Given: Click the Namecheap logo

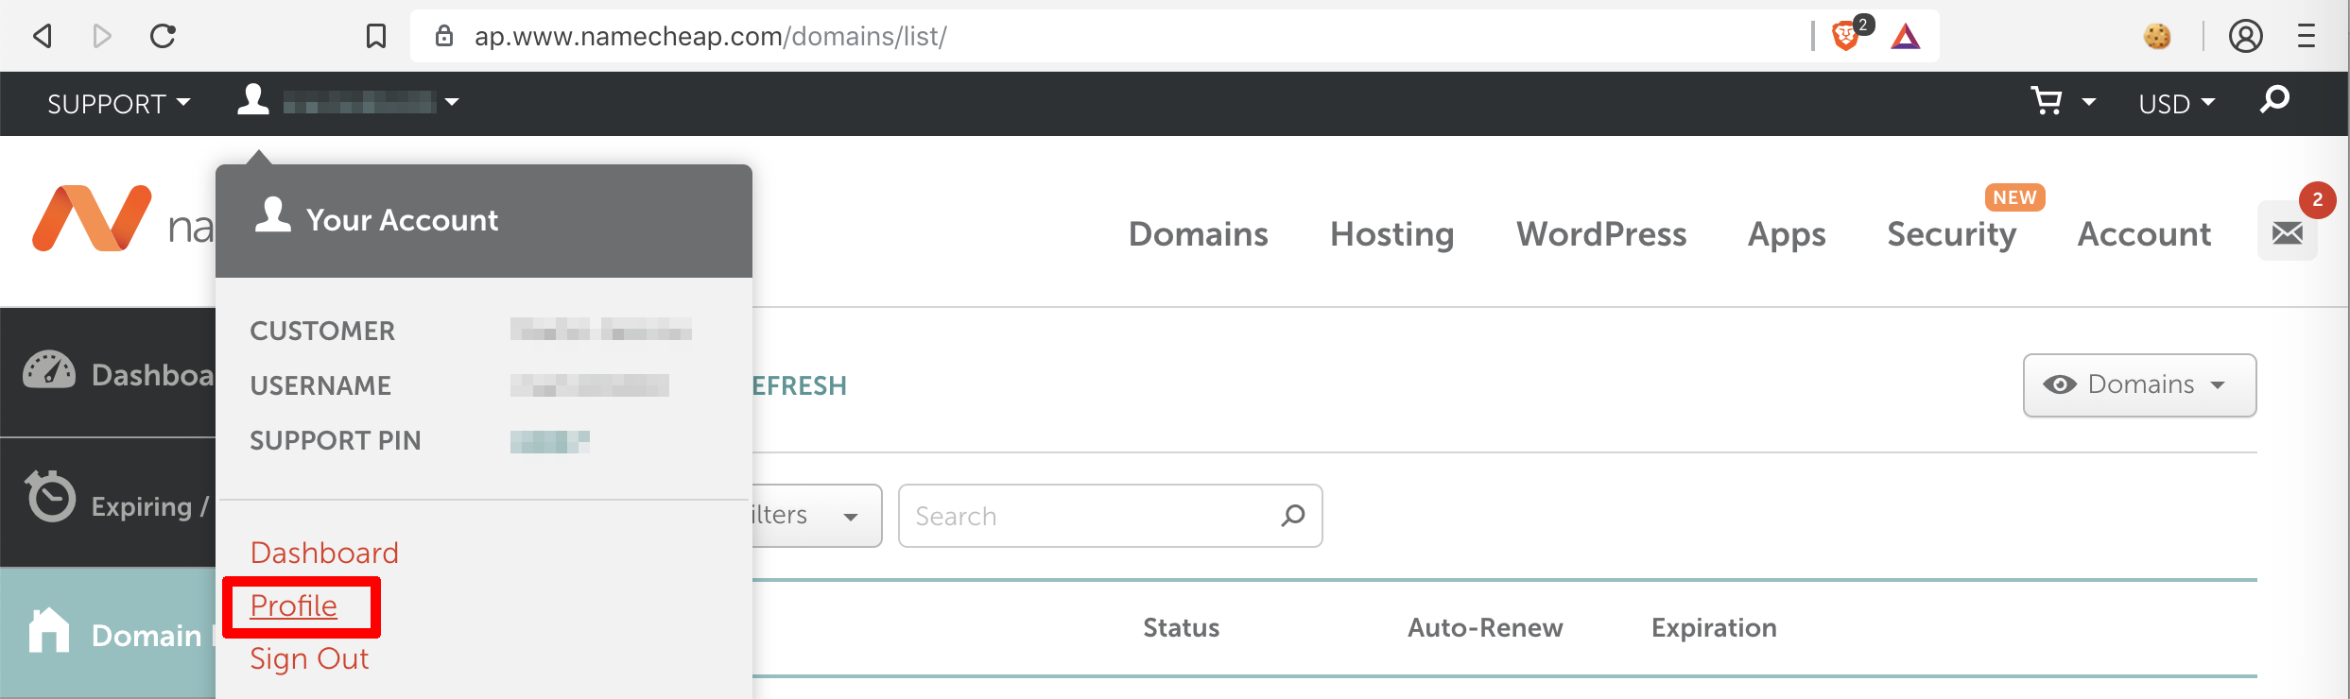Looking at the screenshot, I should [92, 219].
